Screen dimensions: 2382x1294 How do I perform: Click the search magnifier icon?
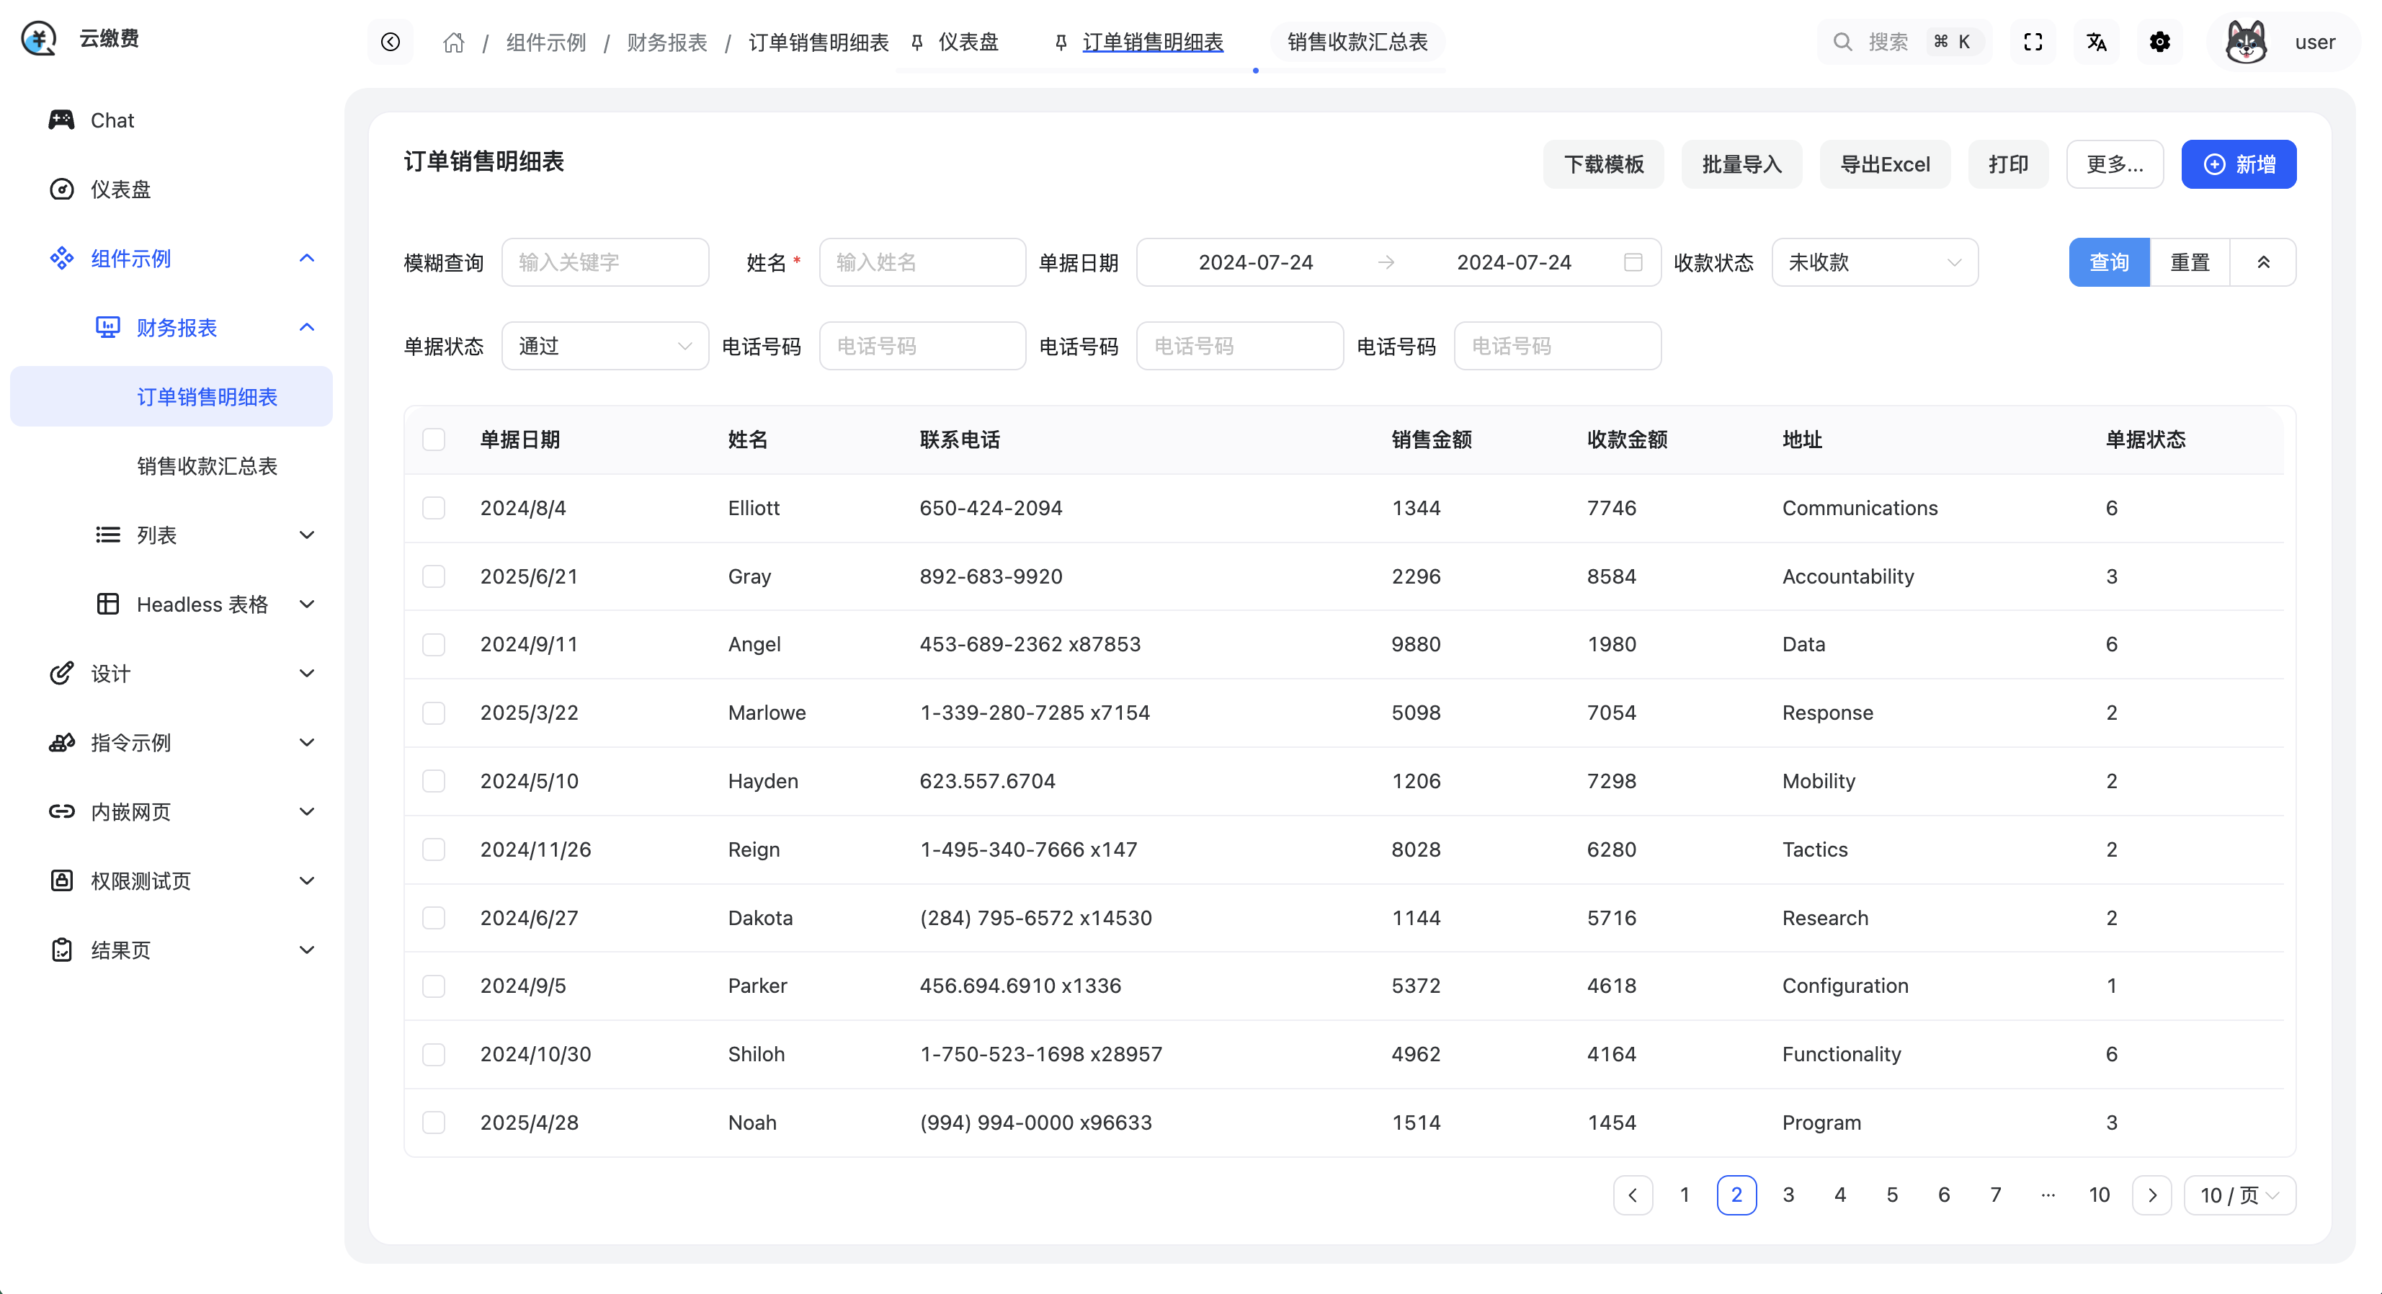click(x=1842, y=42)
